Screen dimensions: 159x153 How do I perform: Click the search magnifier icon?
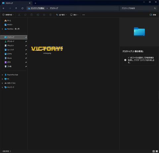[x=155, y=8]
